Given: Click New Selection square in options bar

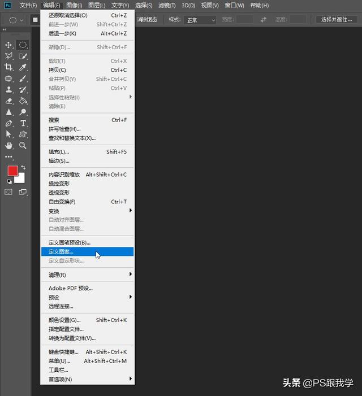Looking at the screenshot, I should point(35,20).
